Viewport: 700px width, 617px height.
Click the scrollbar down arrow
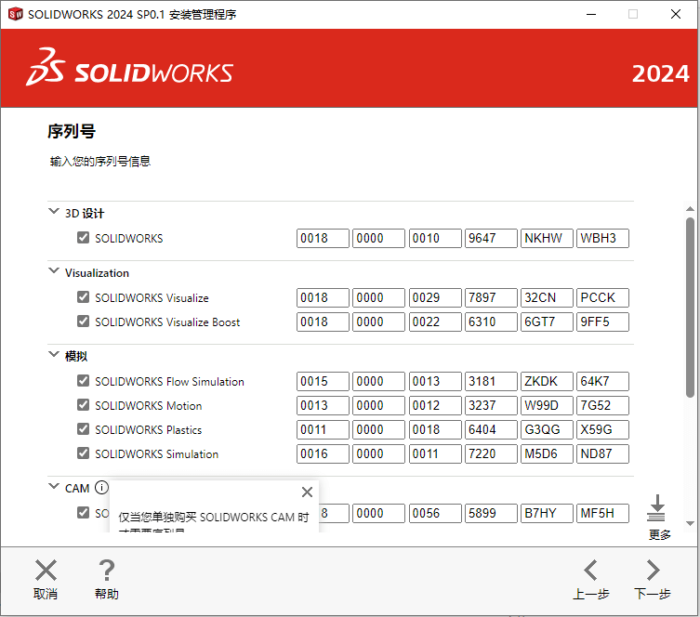pos(690,523)
